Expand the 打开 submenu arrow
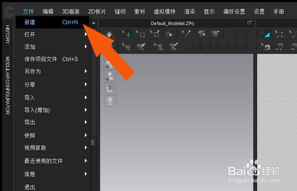This screenshot has width=297, height=191. (x=86, y=34)
